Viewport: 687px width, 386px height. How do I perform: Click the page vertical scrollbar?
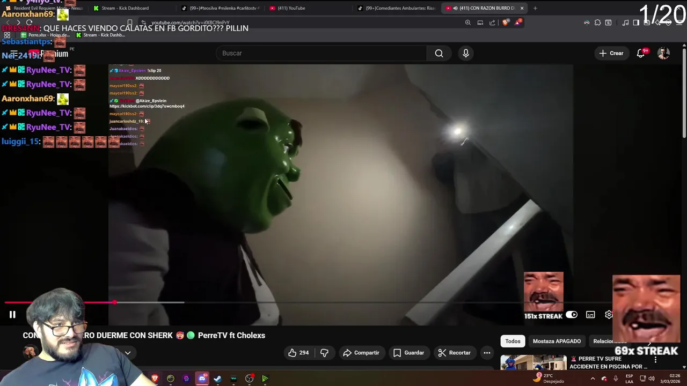[x=684, y=94]
